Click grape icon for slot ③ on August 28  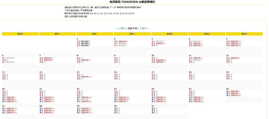pyautogui.click(x=40, y=113)
